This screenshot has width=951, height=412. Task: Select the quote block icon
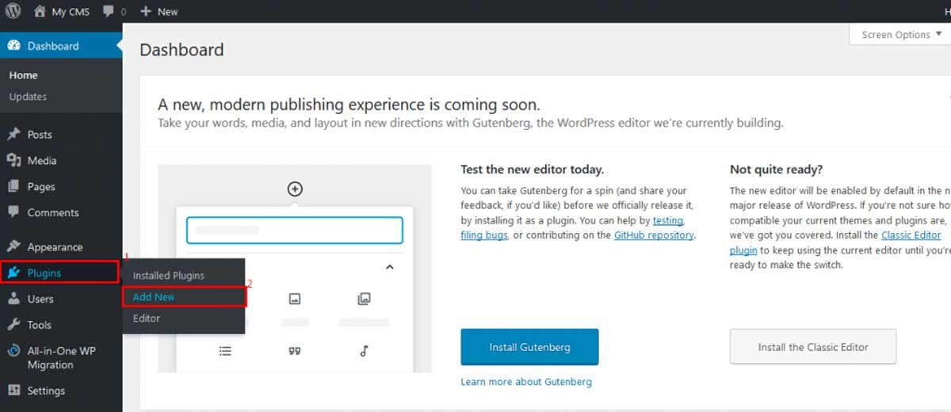point(295,351)
